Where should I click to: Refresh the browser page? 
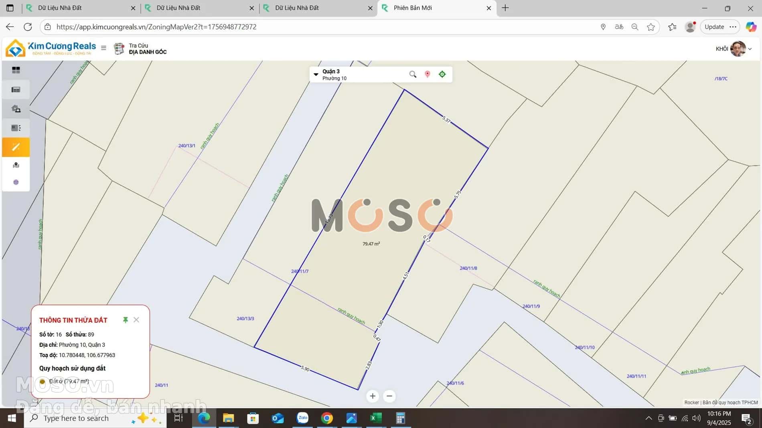tap(28, 27)
